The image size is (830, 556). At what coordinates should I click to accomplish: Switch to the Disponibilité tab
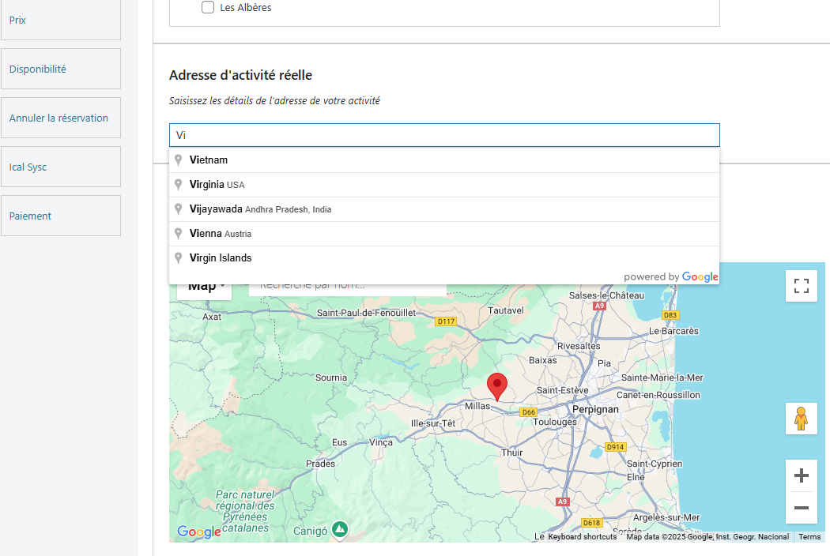[61, 69]
